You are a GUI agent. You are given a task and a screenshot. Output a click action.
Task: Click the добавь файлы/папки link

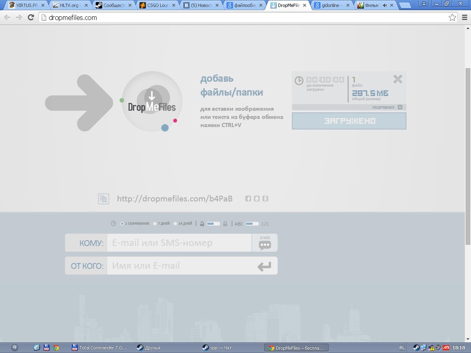click(231, 85)
